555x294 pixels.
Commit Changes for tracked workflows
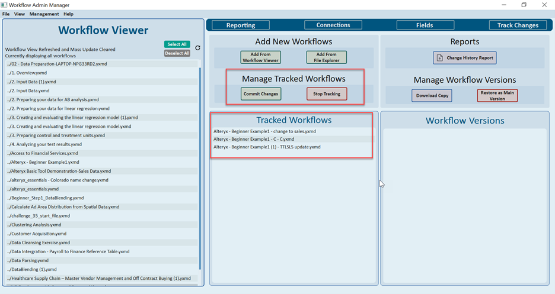[261, 94]
